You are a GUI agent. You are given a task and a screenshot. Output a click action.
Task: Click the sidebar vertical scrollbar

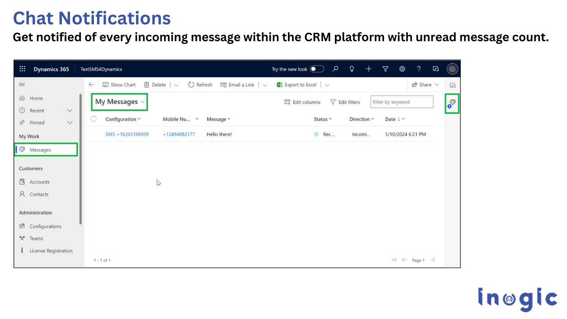point(81,159)
